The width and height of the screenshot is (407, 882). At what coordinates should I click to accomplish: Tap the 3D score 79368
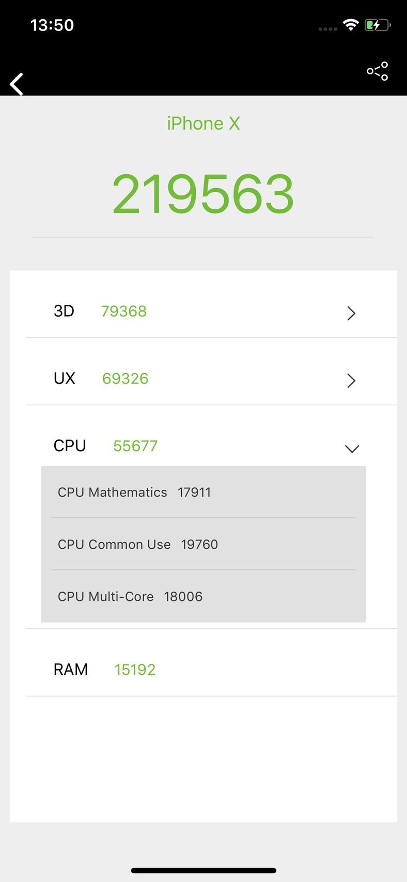pos(124,311)
